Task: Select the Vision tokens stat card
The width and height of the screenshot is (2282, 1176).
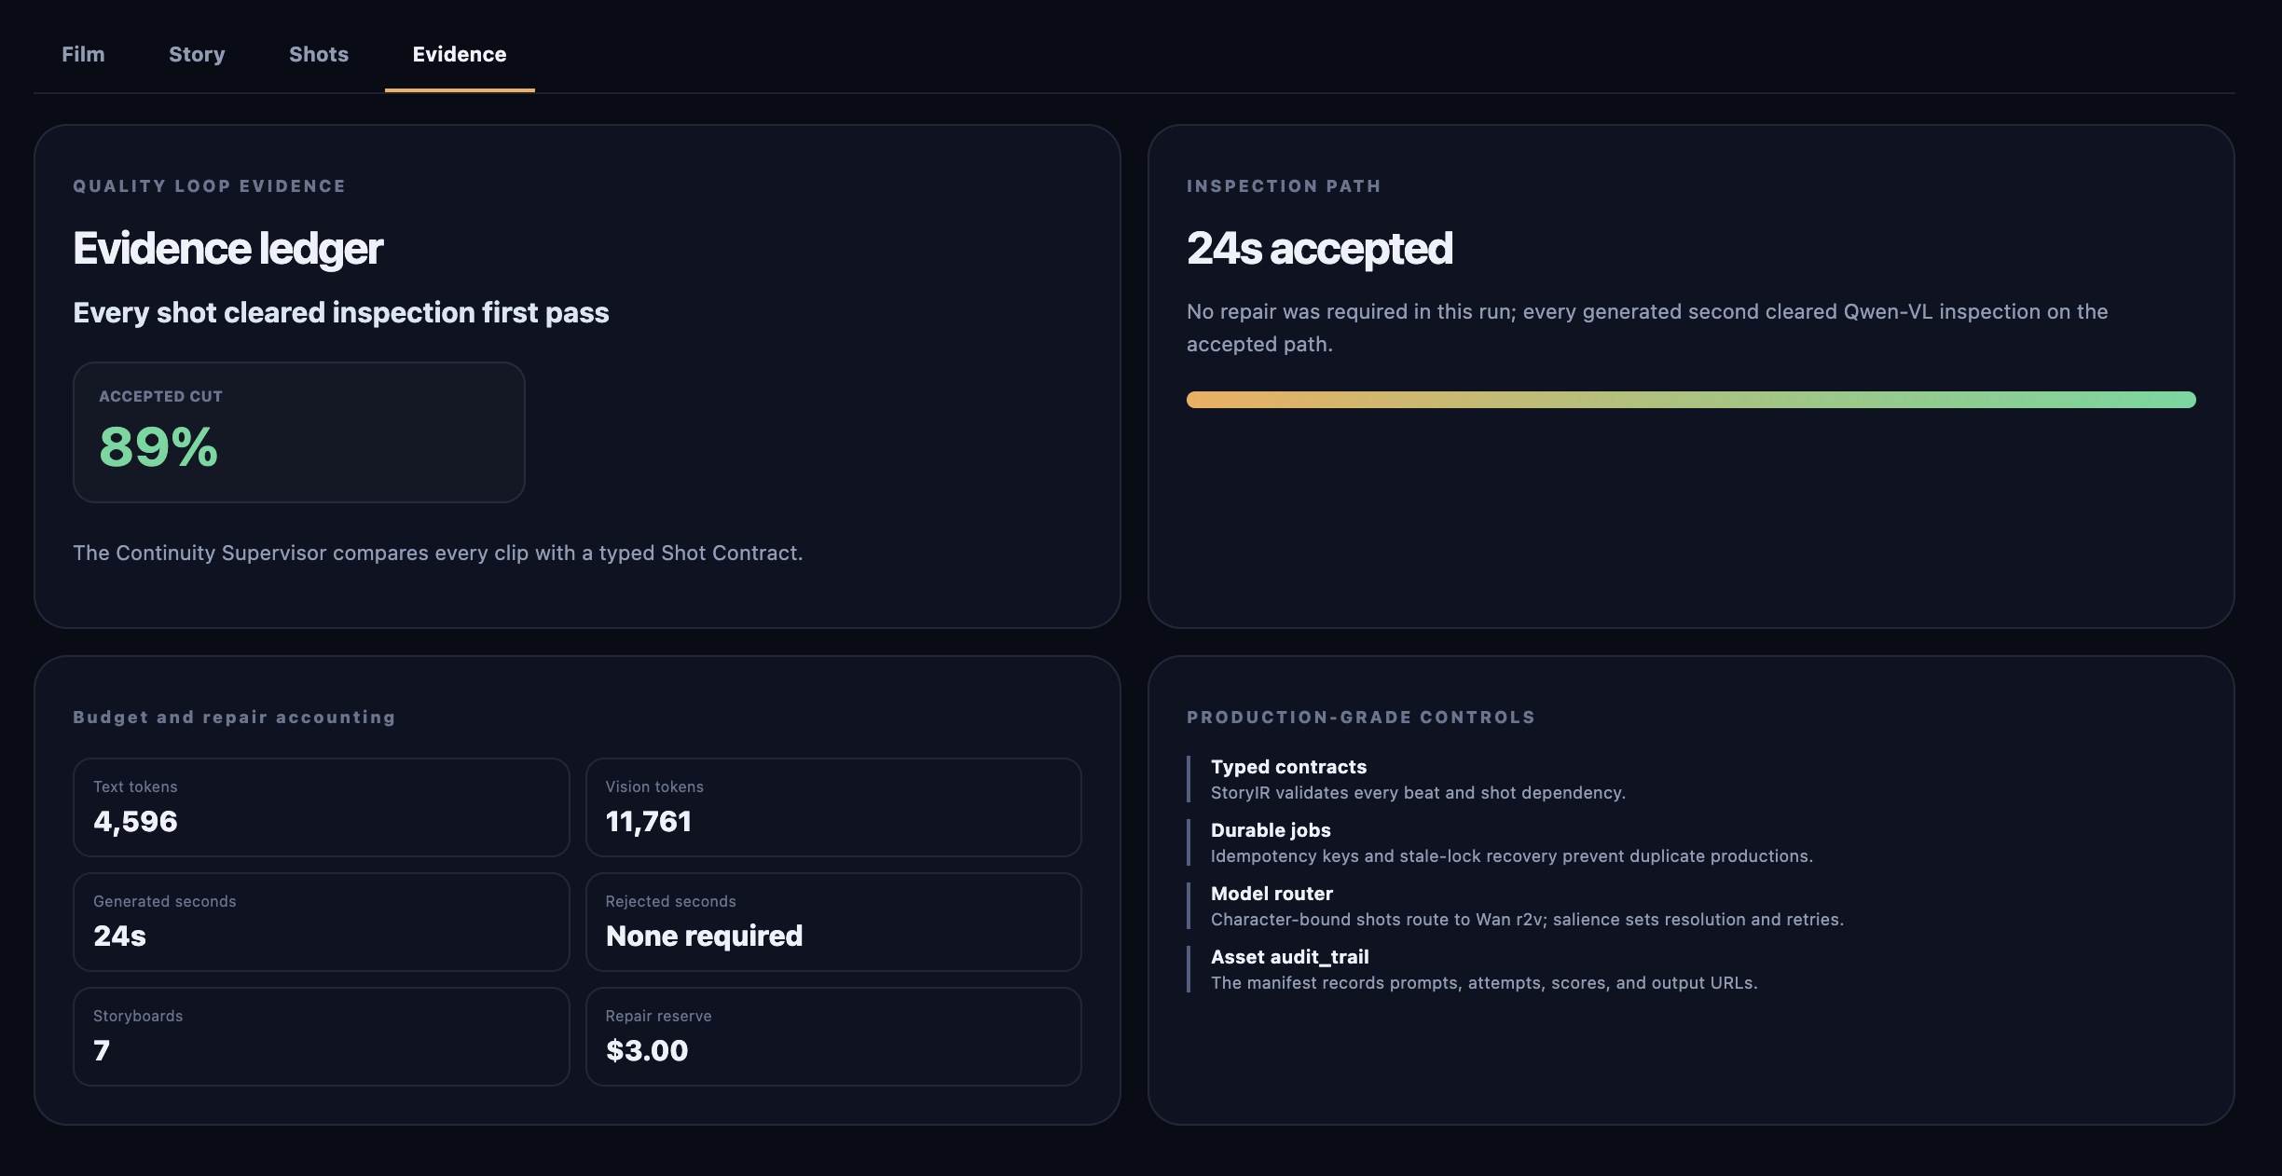Action: pyautogui.click(x=833, y=807)
